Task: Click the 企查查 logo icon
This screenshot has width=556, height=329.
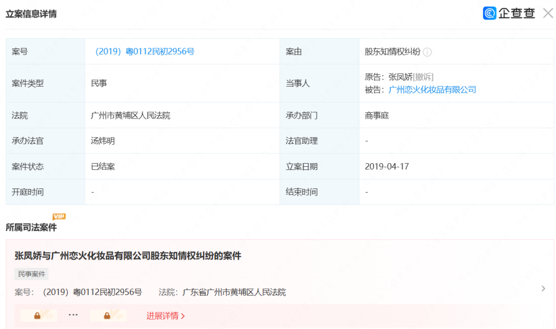Action: (x=490, y=13)
